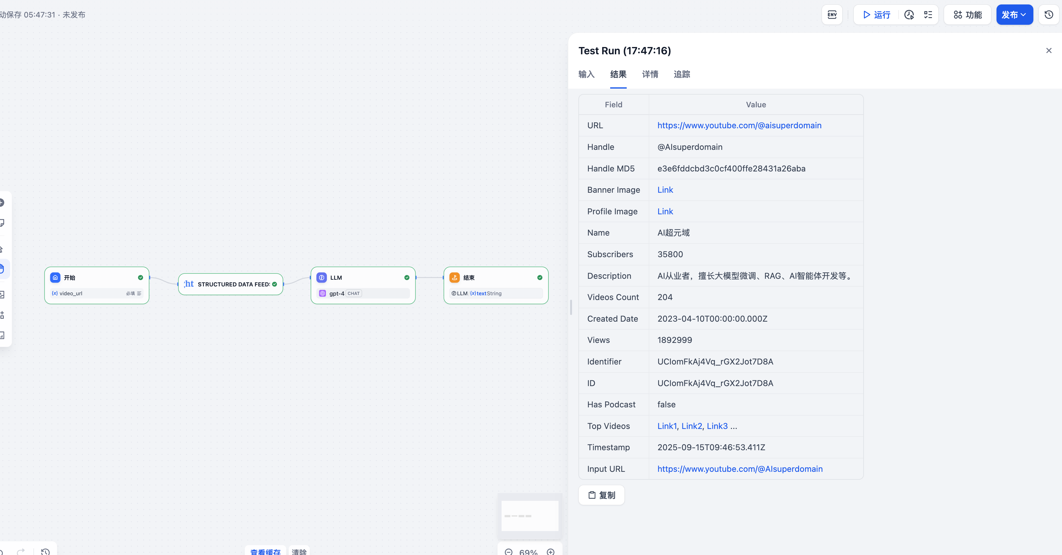Open the ENV environment variables panel
Viewport: 1062px width, 555px height.
pos(832,15)
